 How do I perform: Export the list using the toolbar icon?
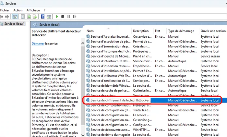35,17
